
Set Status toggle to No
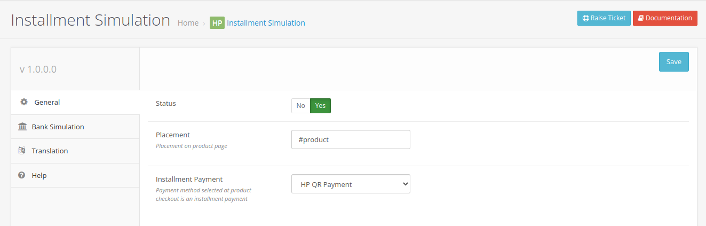click(x=300, y=106)
